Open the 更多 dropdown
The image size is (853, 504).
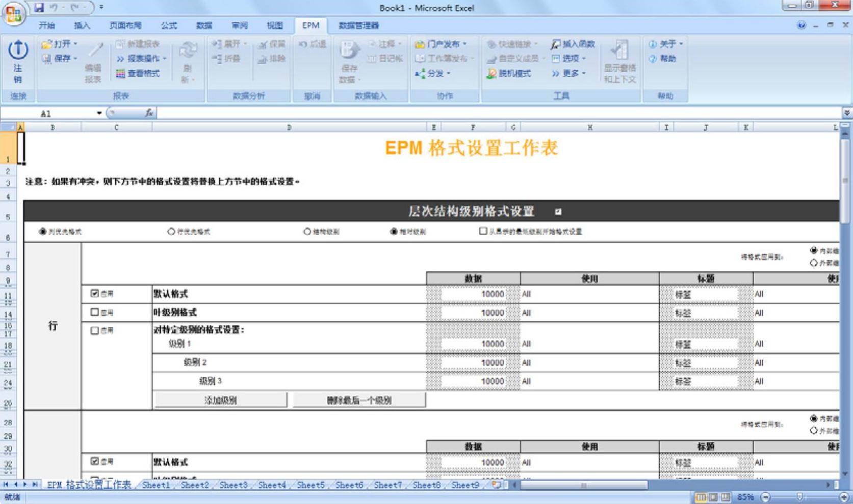tap(568, 74)
